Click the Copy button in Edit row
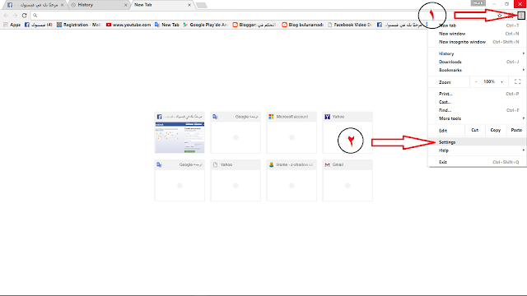Viewport: 527px width, 296px height. pos(496,130)
